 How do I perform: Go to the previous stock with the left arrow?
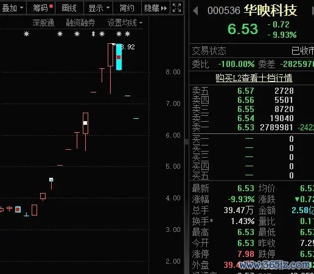(195, 11)
